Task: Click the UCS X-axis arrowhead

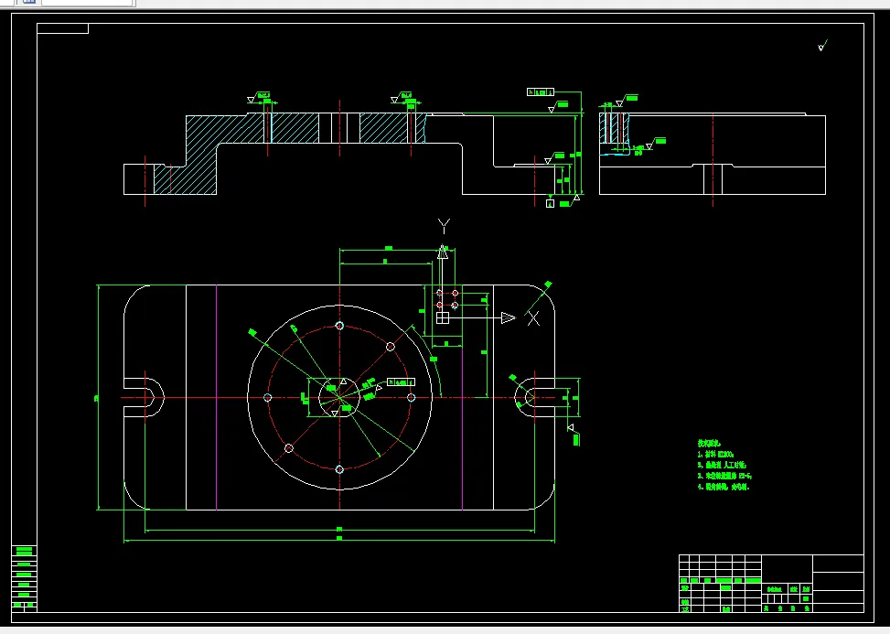Action: coord(509,317)
